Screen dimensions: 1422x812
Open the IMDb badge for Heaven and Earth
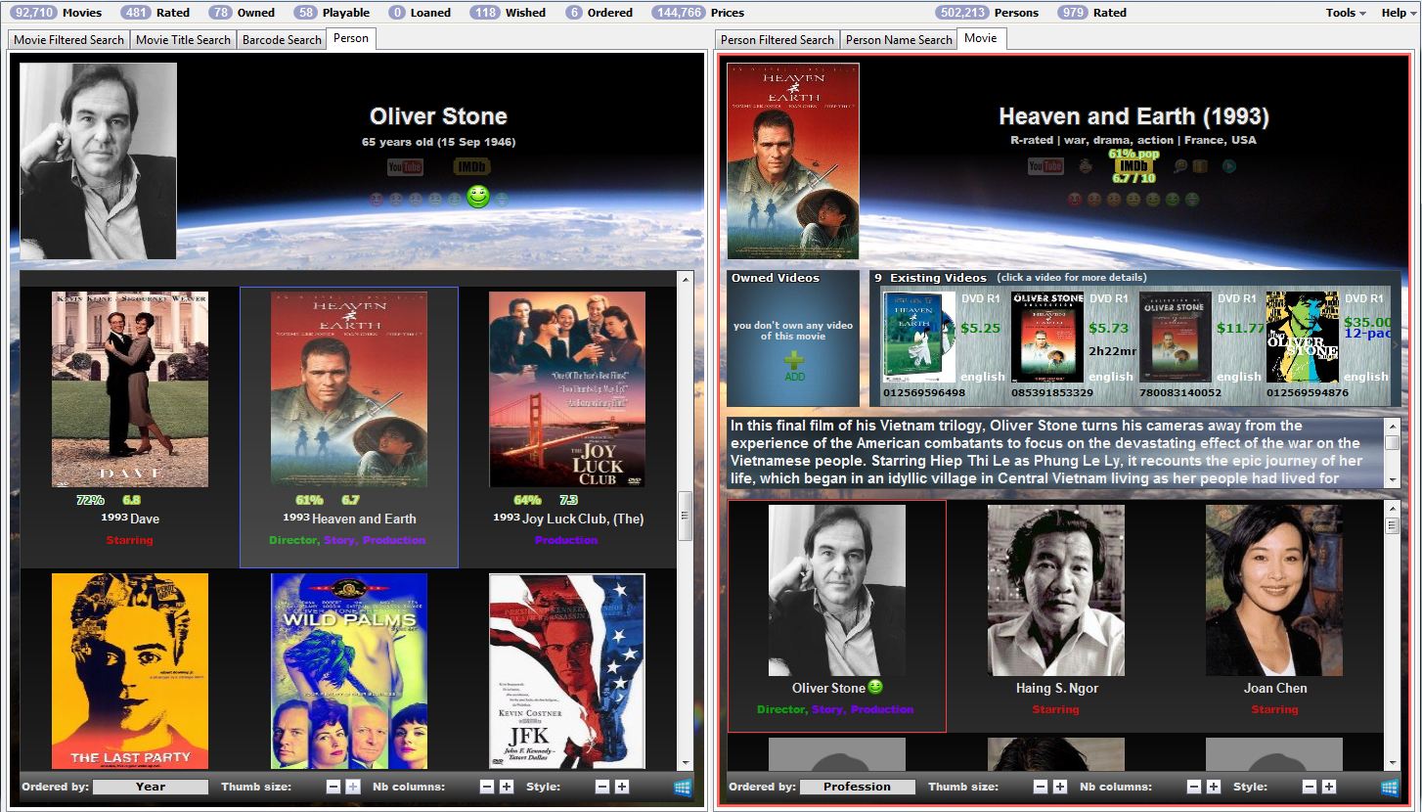click(1133, 166)
